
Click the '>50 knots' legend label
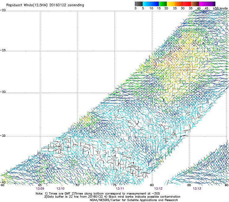pos(220,8)
